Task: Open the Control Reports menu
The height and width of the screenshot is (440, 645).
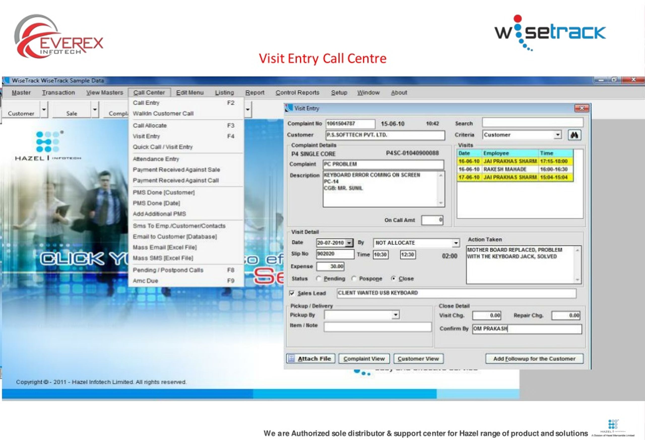Action: pos(297,93)
